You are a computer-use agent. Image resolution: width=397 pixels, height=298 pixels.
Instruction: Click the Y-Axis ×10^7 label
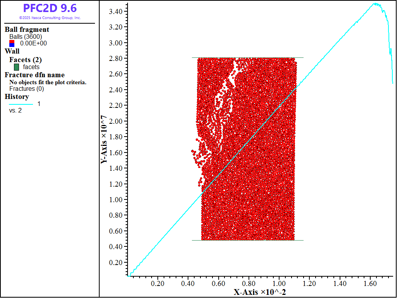[104, 139]
